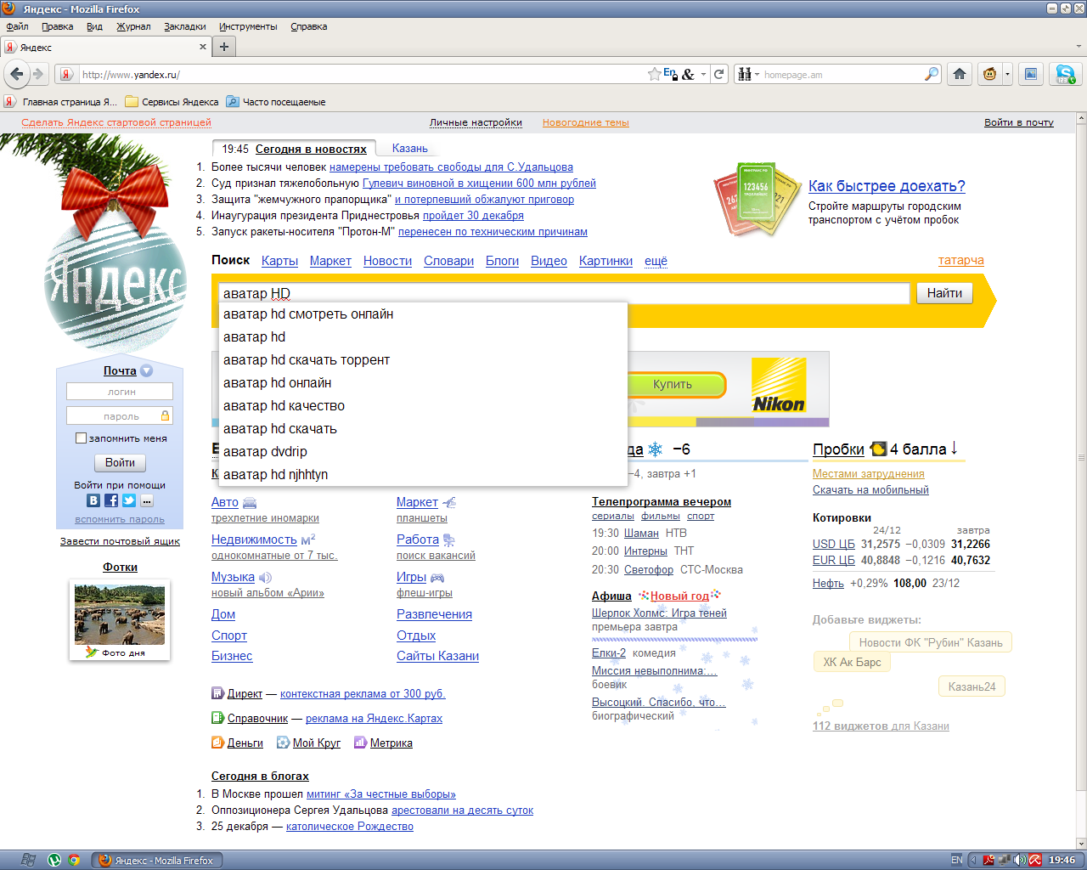Expand the Почта dropdown arrow
This screenshot has width=1087, height=870.
click(146, 370)
